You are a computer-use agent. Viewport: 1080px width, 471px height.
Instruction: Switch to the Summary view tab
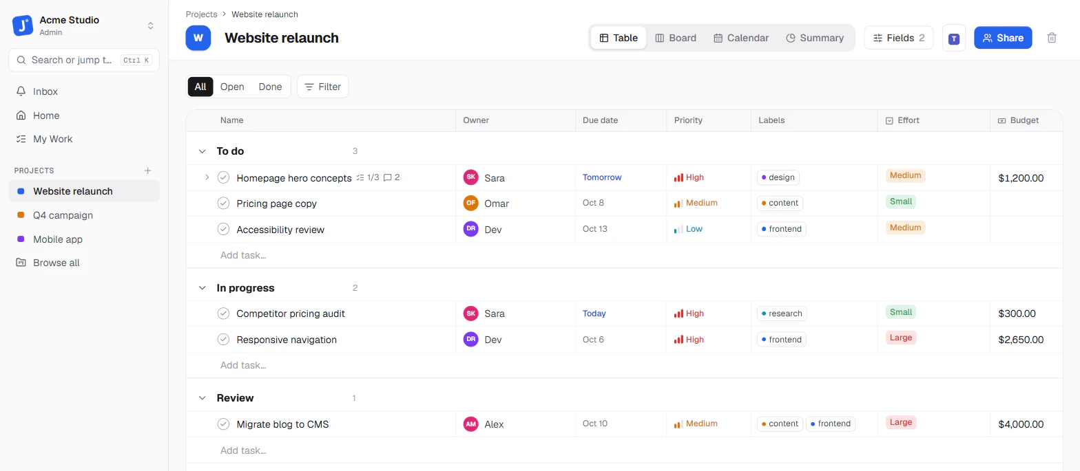815,38
